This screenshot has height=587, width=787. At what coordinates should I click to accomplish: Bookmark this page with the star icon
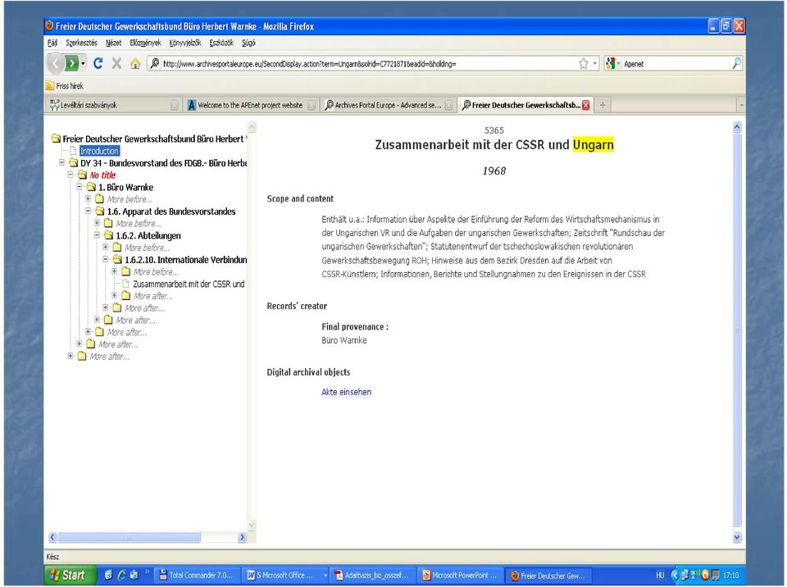pyautogui.click(x=583, y=64)
